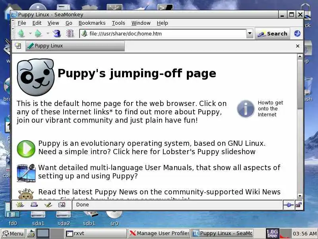Stop page loading with Stop icon
The width and height of the screenshot is (318, 239).
70,33
